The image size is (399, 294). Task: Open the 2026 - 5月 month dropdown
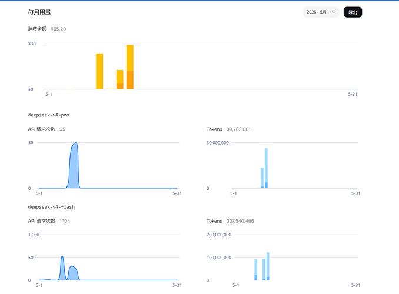tap(321, 12)
